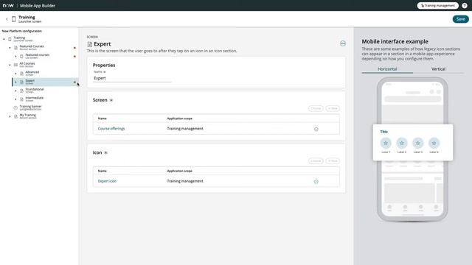Select the Advanced screen in tree

[32, 74]
